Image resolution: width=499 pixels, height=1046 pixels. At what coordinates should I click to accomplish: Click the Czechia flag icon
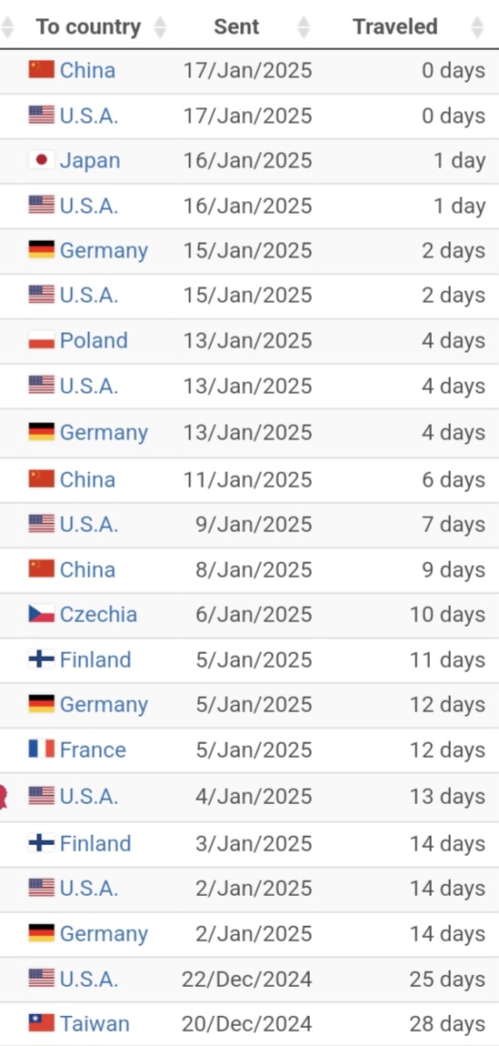41,614
